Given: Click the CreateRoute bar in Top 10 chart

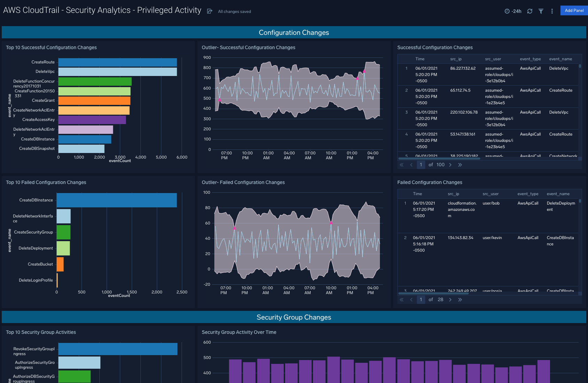Looking at the screenshot, I should click(117, 62).
